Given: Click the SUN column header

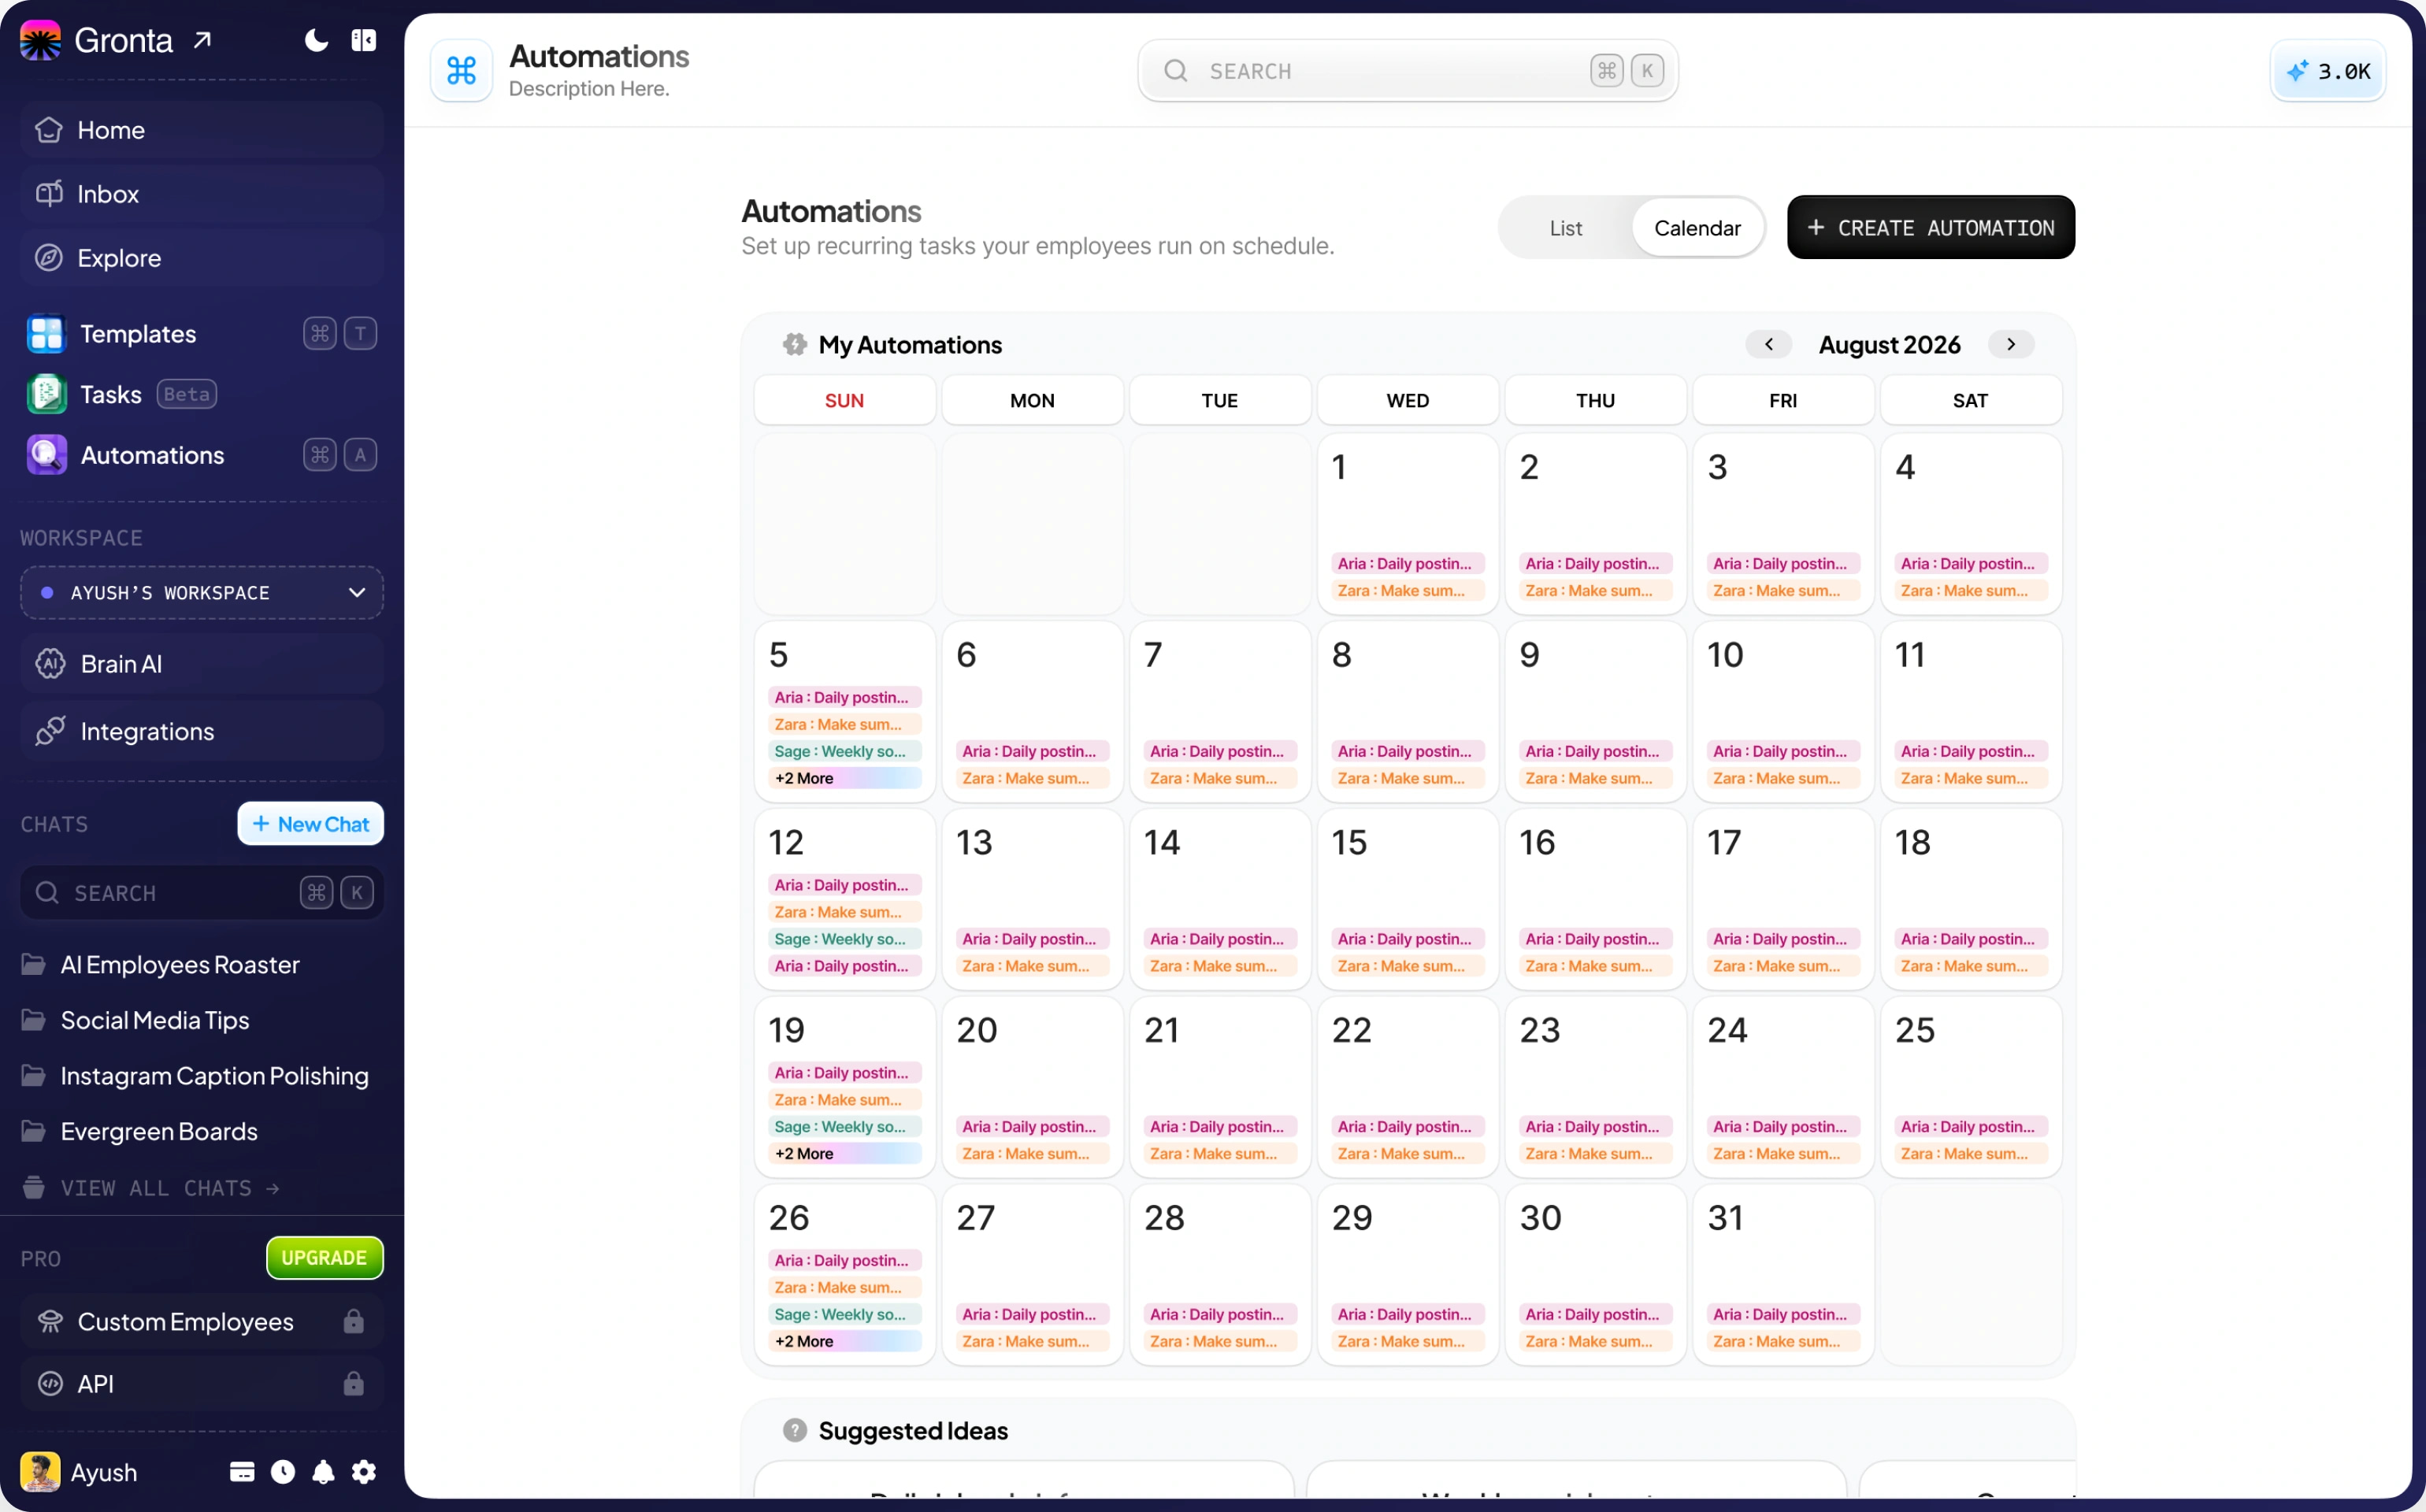Looking at the screenshot, I should tap(845, 401).
